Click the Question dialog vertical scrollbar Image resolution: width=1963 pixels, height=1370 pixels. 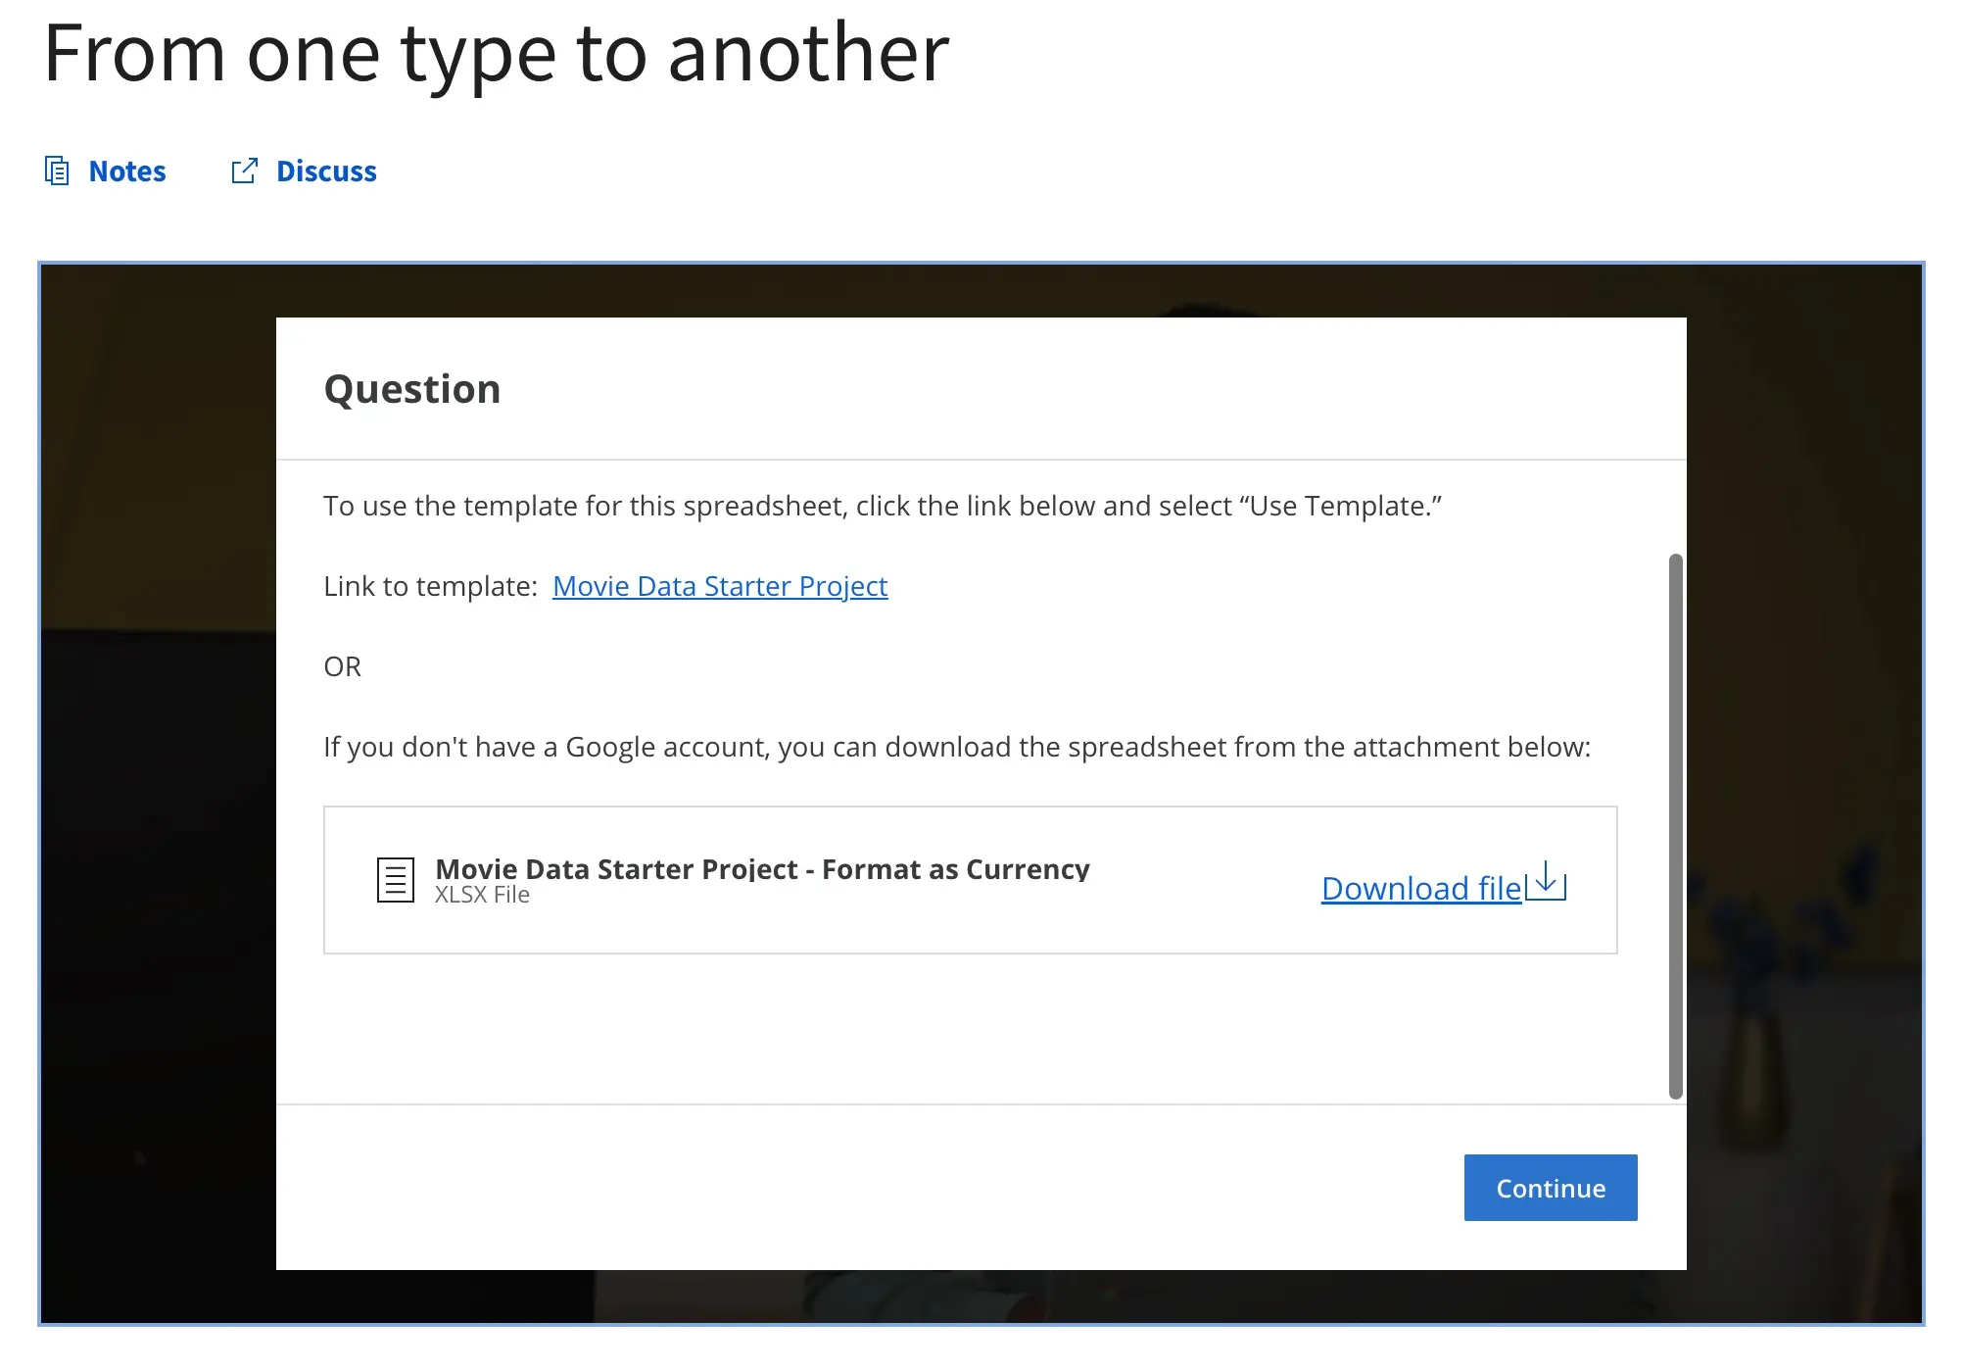click(1675, 825)
